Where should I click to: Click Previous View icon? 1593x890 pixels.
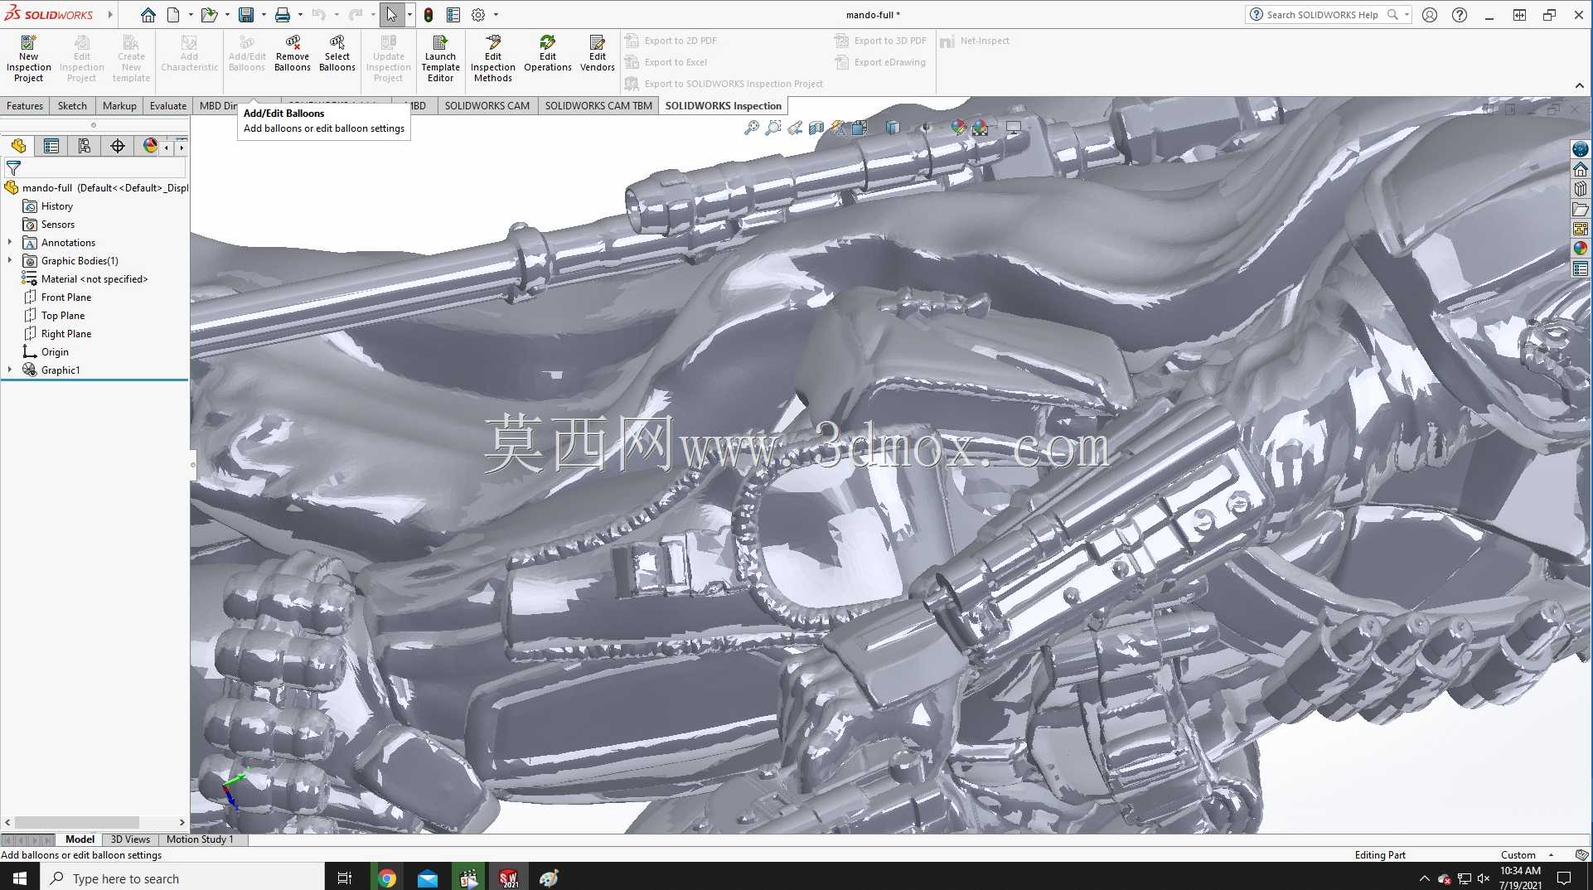(x=795, y=128)
